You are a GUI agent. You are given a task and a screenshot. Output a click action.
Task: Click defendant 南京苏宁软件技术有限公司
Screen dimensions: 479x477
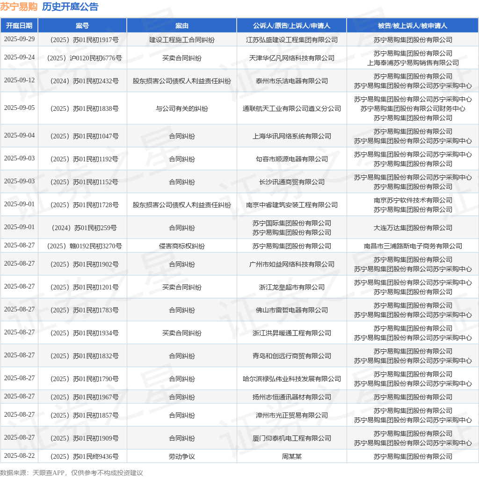pos(413,200)
